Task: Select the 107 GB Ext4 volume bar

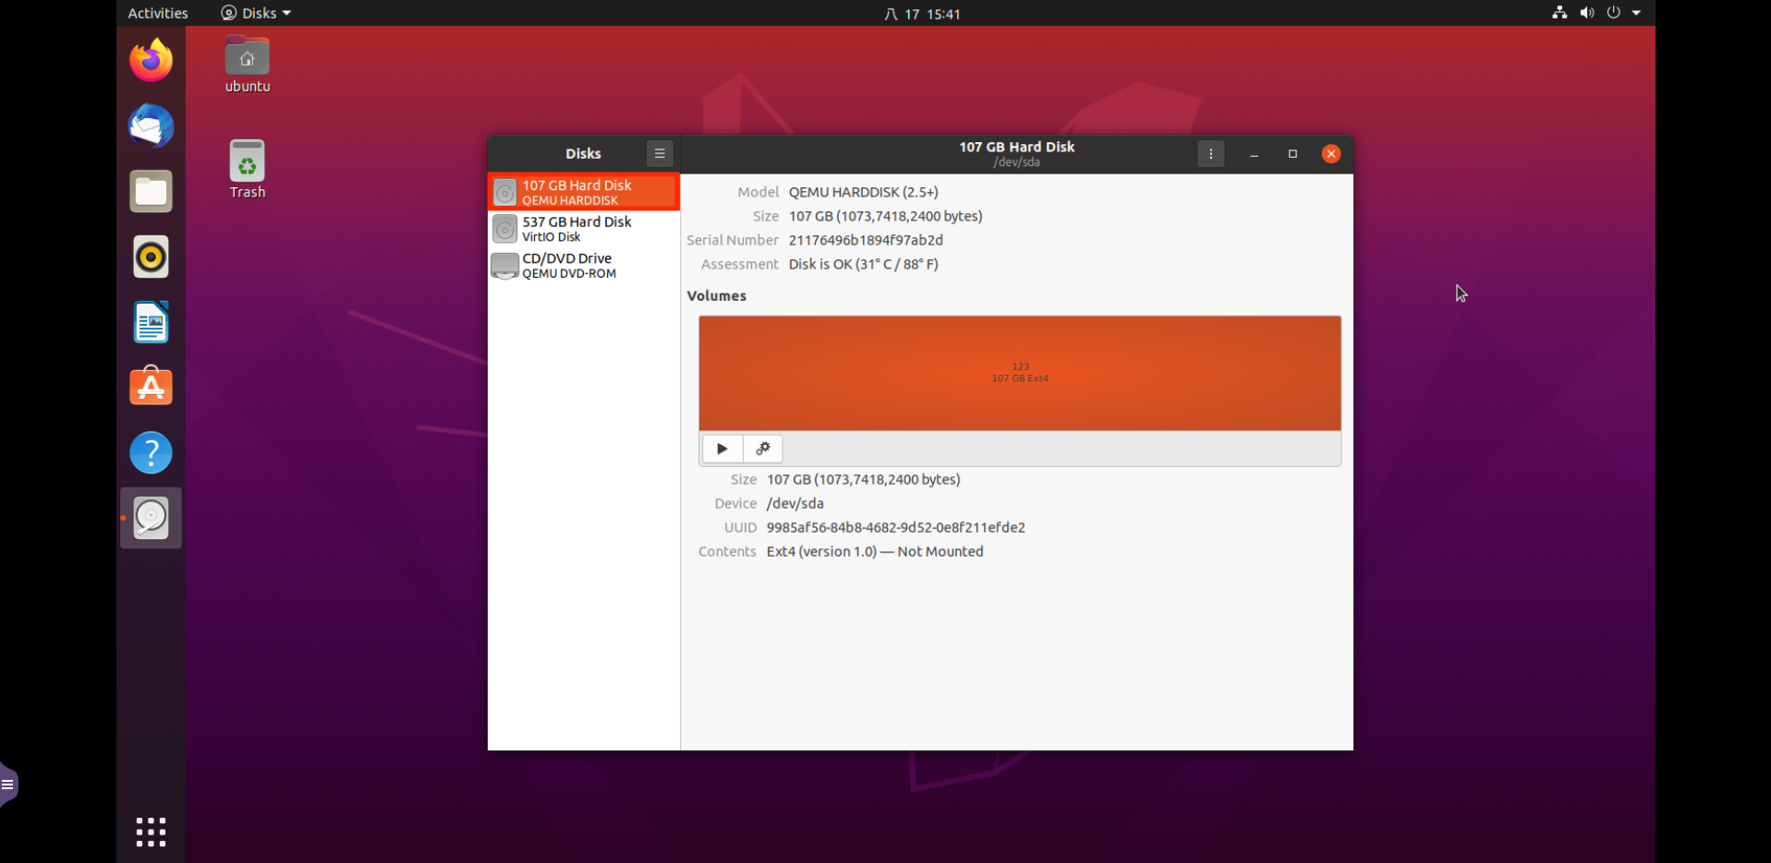Action: 1020,373
